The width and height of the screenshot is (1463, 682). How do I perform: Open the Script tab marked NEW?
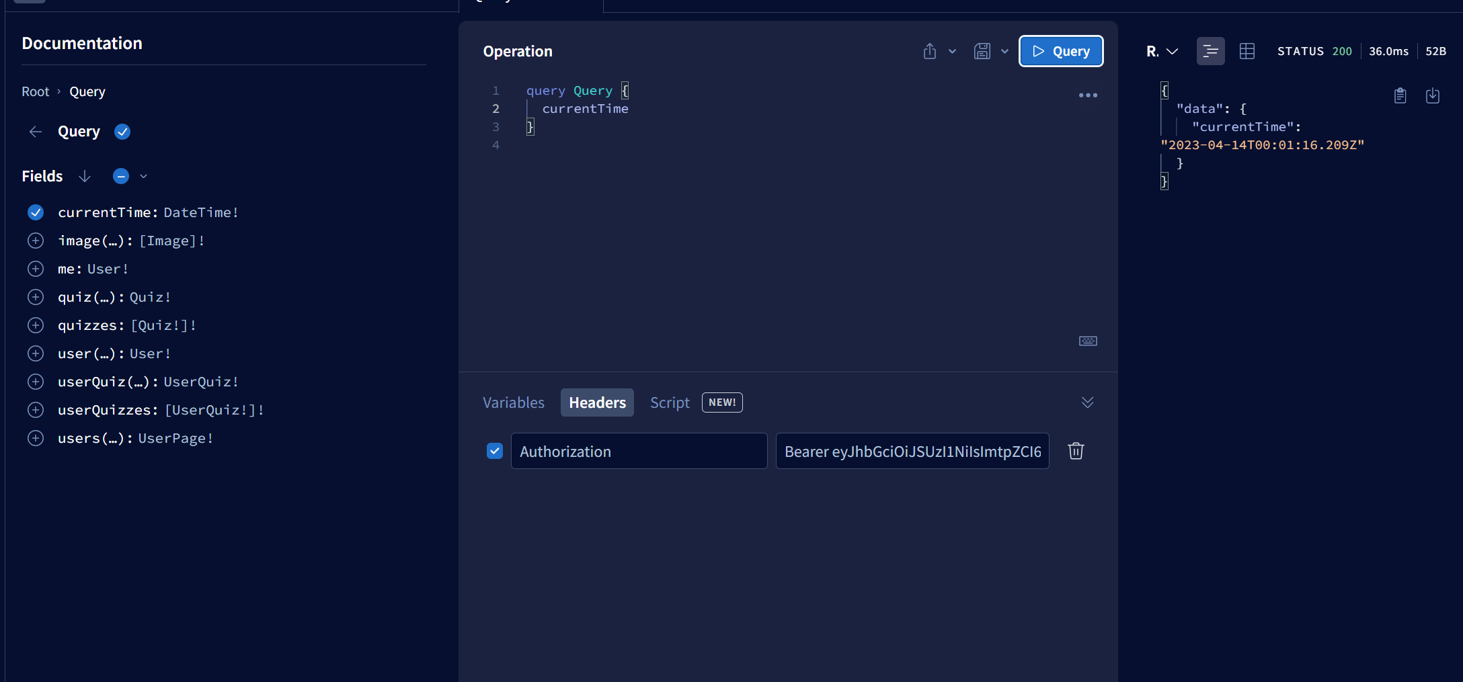670,402
